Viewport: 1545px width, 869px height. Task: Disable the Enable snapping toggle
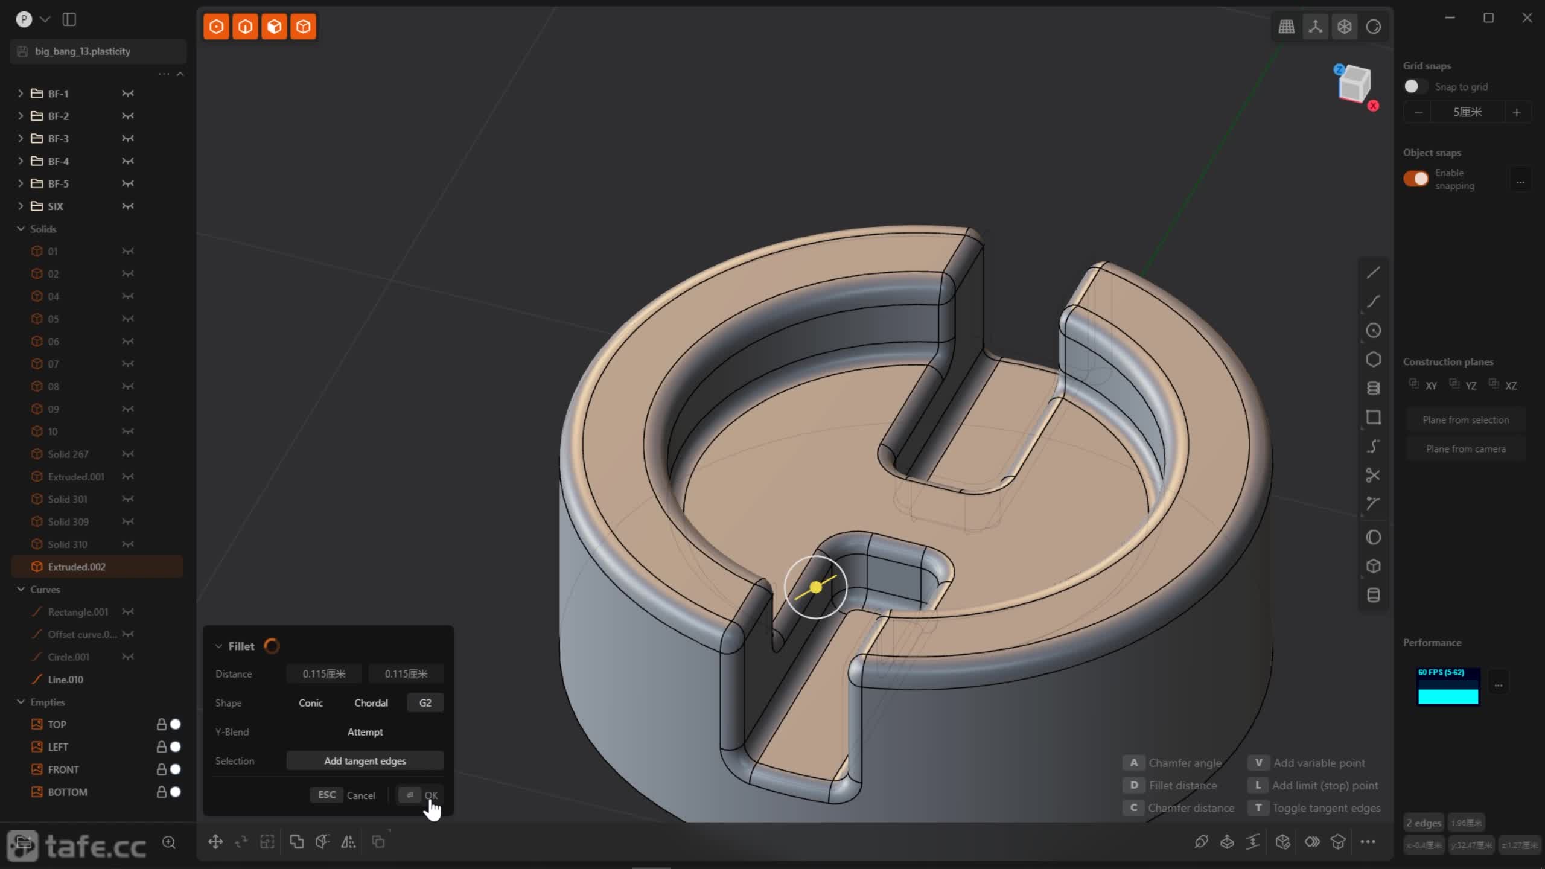(1416, 179)
